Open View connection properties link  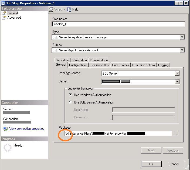pyautogui.click(x=27, y=129)
